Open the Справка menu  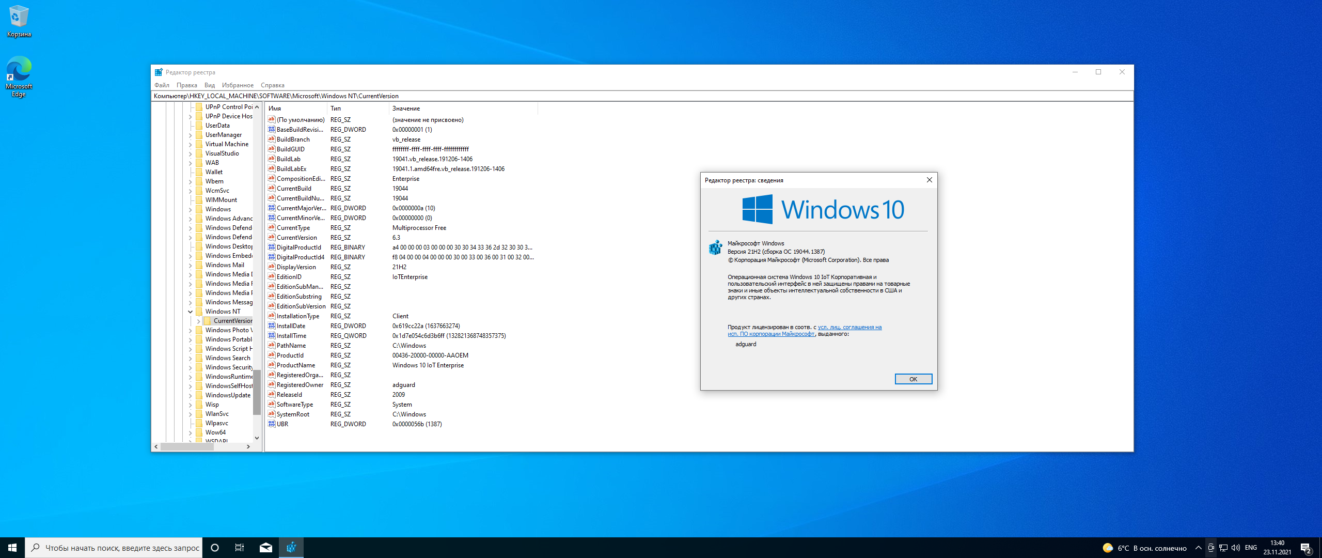pos(272,85)
